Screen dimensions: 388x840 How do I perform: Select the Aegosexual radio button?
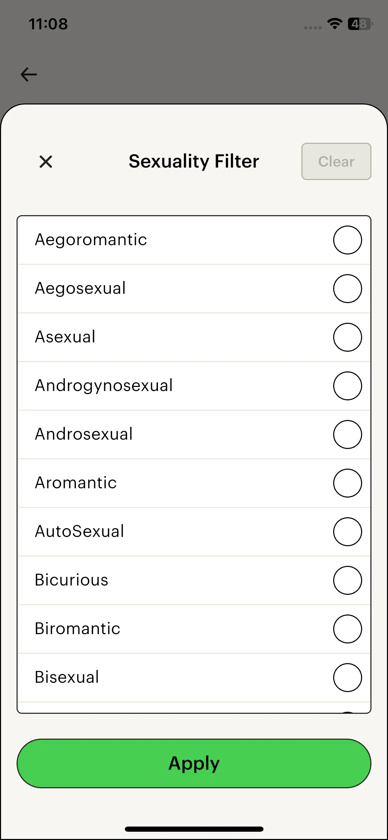[x=347, y=289]
